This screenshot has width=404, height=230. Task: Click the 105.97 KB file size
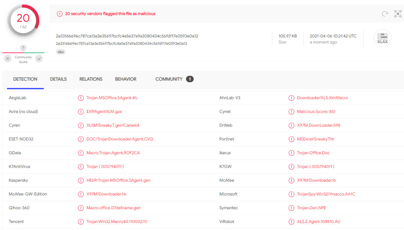tap(288, 36)
